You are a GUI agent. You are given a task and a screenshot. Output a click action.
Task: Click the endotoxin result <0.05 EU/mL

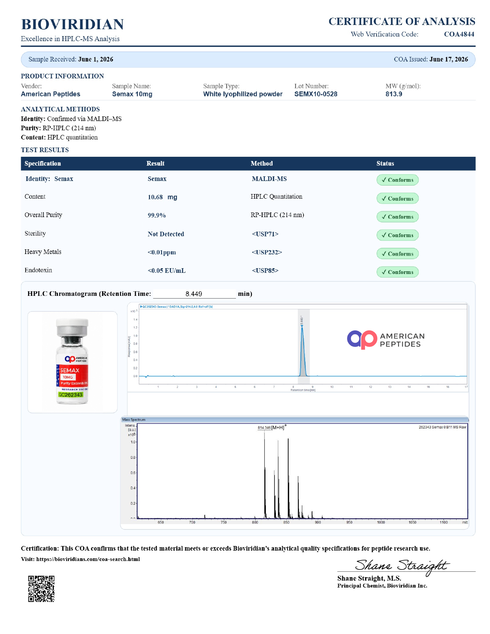[166, 271]
